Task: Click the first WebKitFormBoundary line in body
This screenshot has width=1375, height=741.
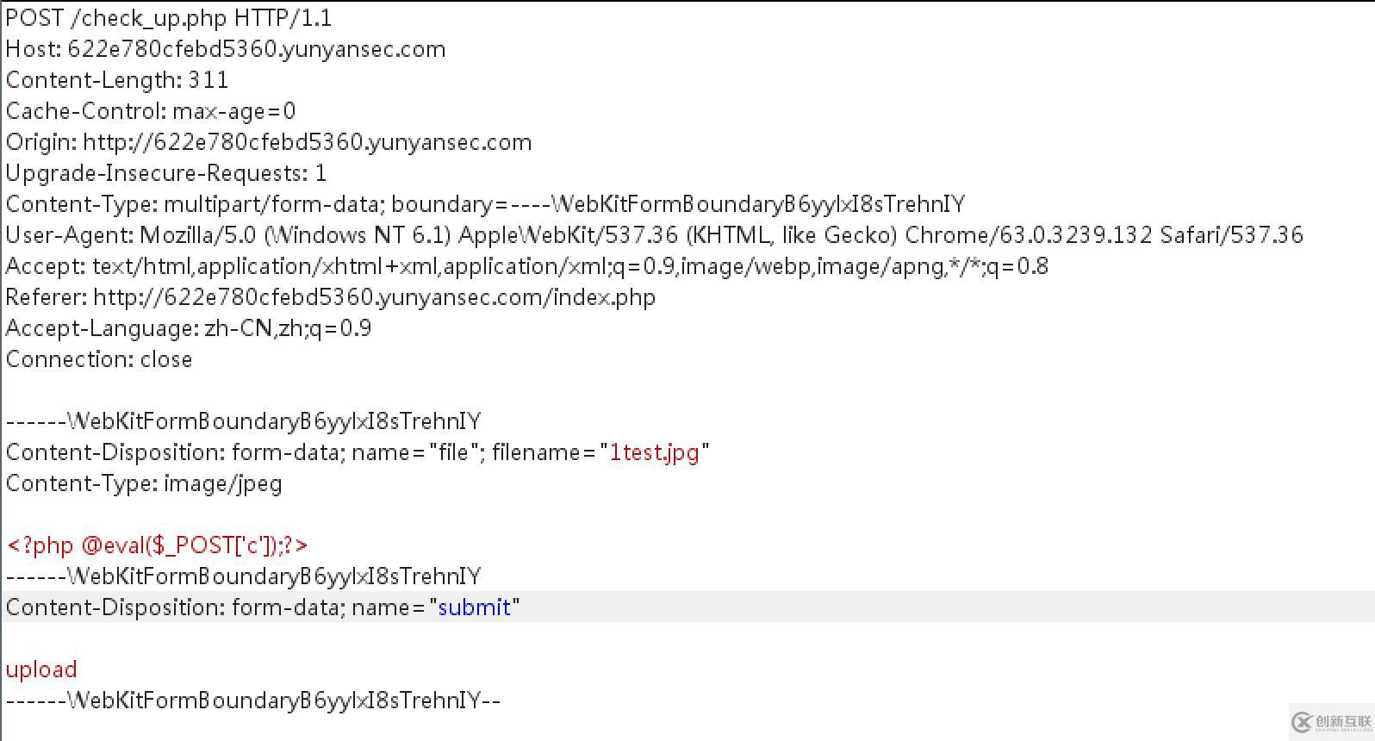Action: tap(244, 421)
